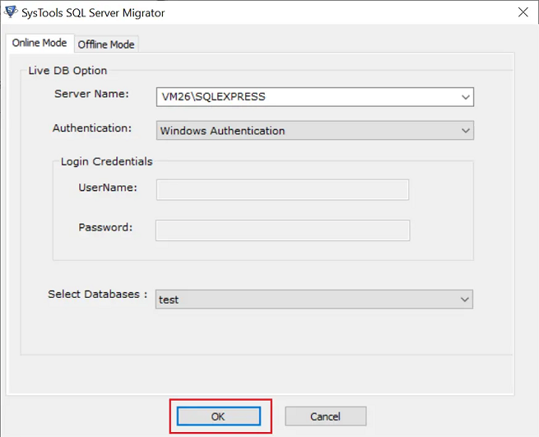Close the SQL Server Migrator dialog
The image size is (539, 437).
pos(523,12)
